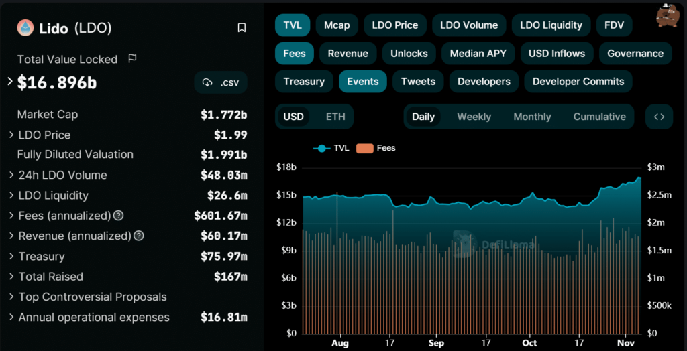The image size is (687, 351).
Task: Click the flag icon beside Total Value Locked
Action: coord(132,59)
